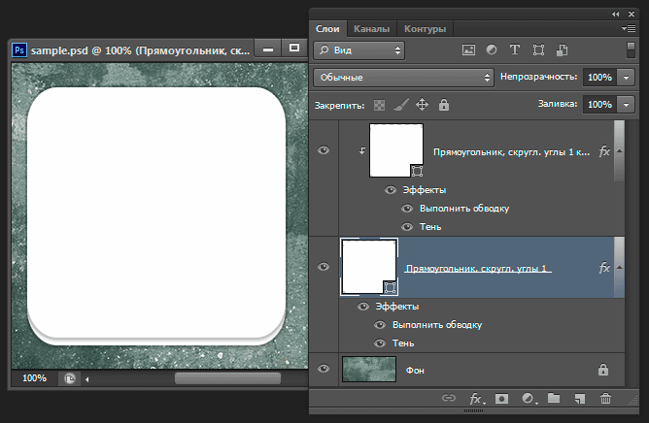Hide Тень effect of top layer
This screenshot has height=423, width=649.
point(407,227)
